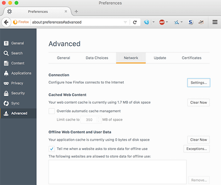This screenshot has height=185, width=221.
Task: Switch to the Certificates tab
Action: [192, 58]
